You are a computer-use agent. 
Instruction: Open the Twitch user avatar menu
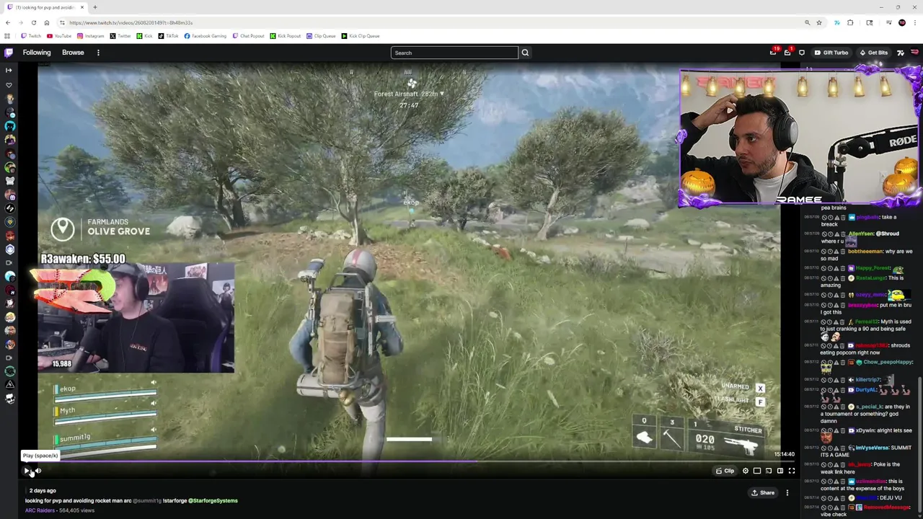click(914, 53)
